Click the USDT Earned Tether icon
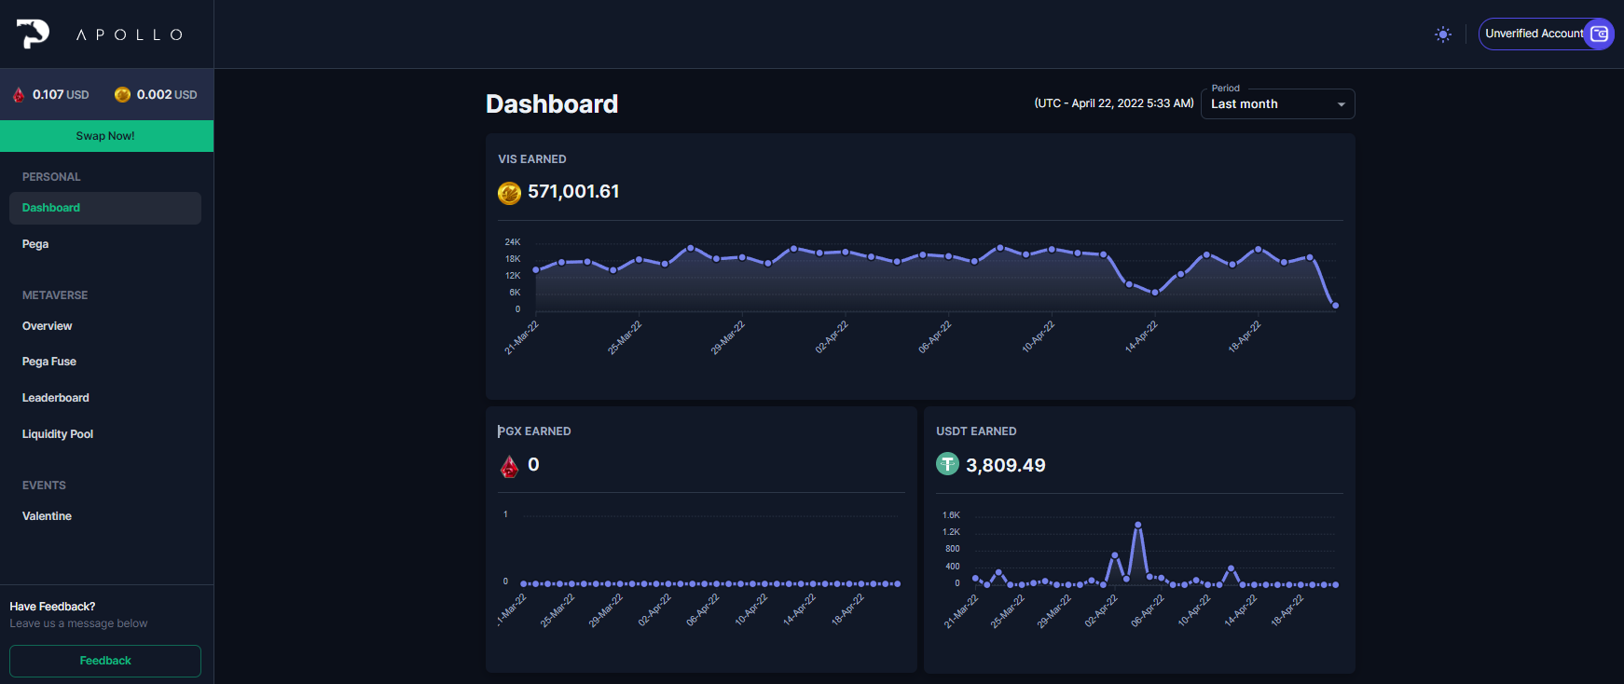The height and width of the screenshot is (684, 1624). tap(947, 463)
